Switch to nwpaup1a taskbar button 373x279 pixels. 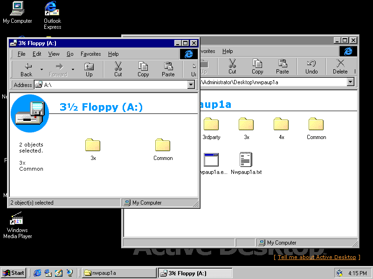[119, 273]
